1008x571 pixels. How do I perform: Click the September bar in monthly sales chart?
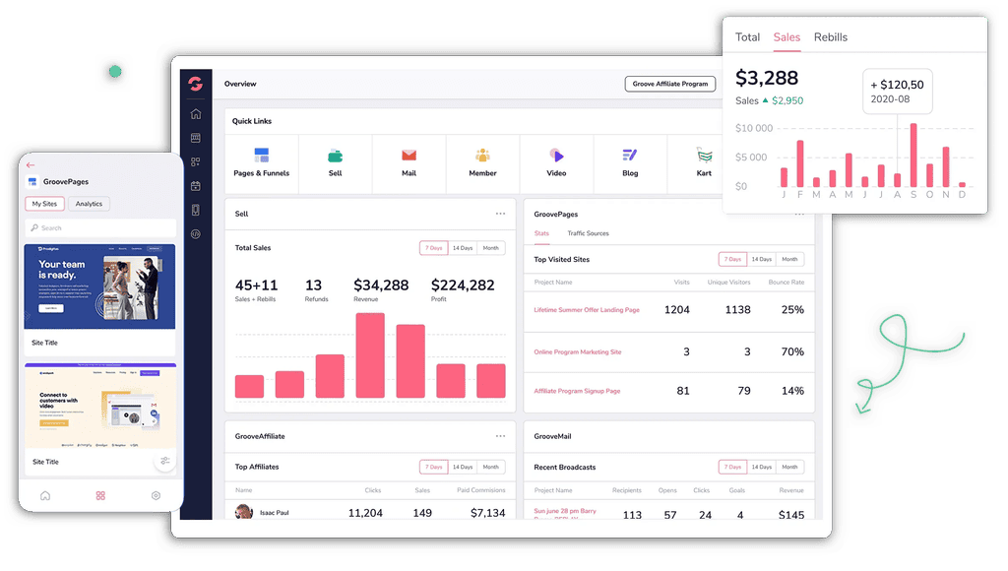click(x=913, y=155)
